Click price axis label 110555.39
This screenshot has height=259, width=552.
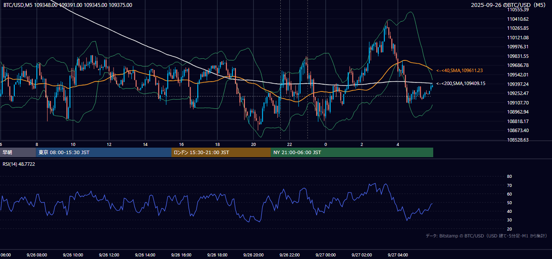(518, 9)
